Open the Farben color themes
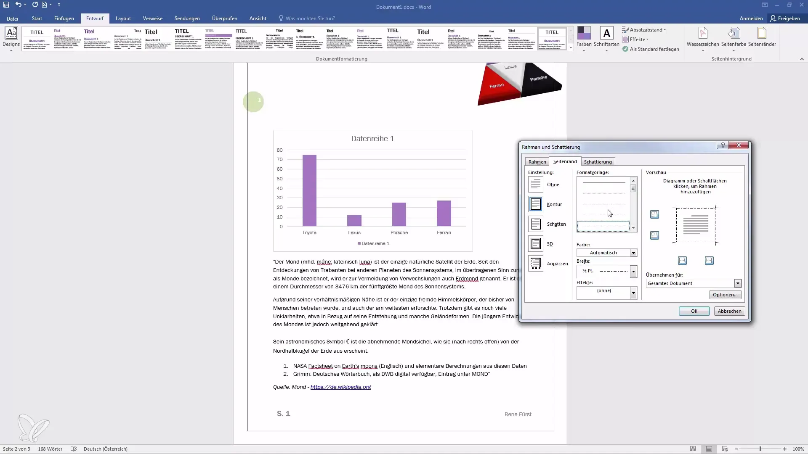This screenshot has width=808, height=454. point(584,39)
